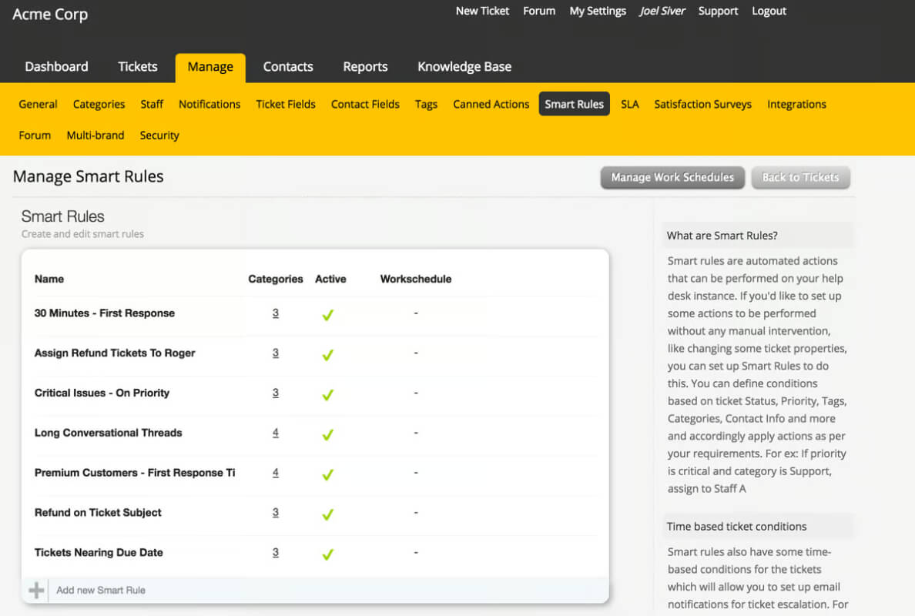Switch to the Tickets tab

tap(138, 66)
